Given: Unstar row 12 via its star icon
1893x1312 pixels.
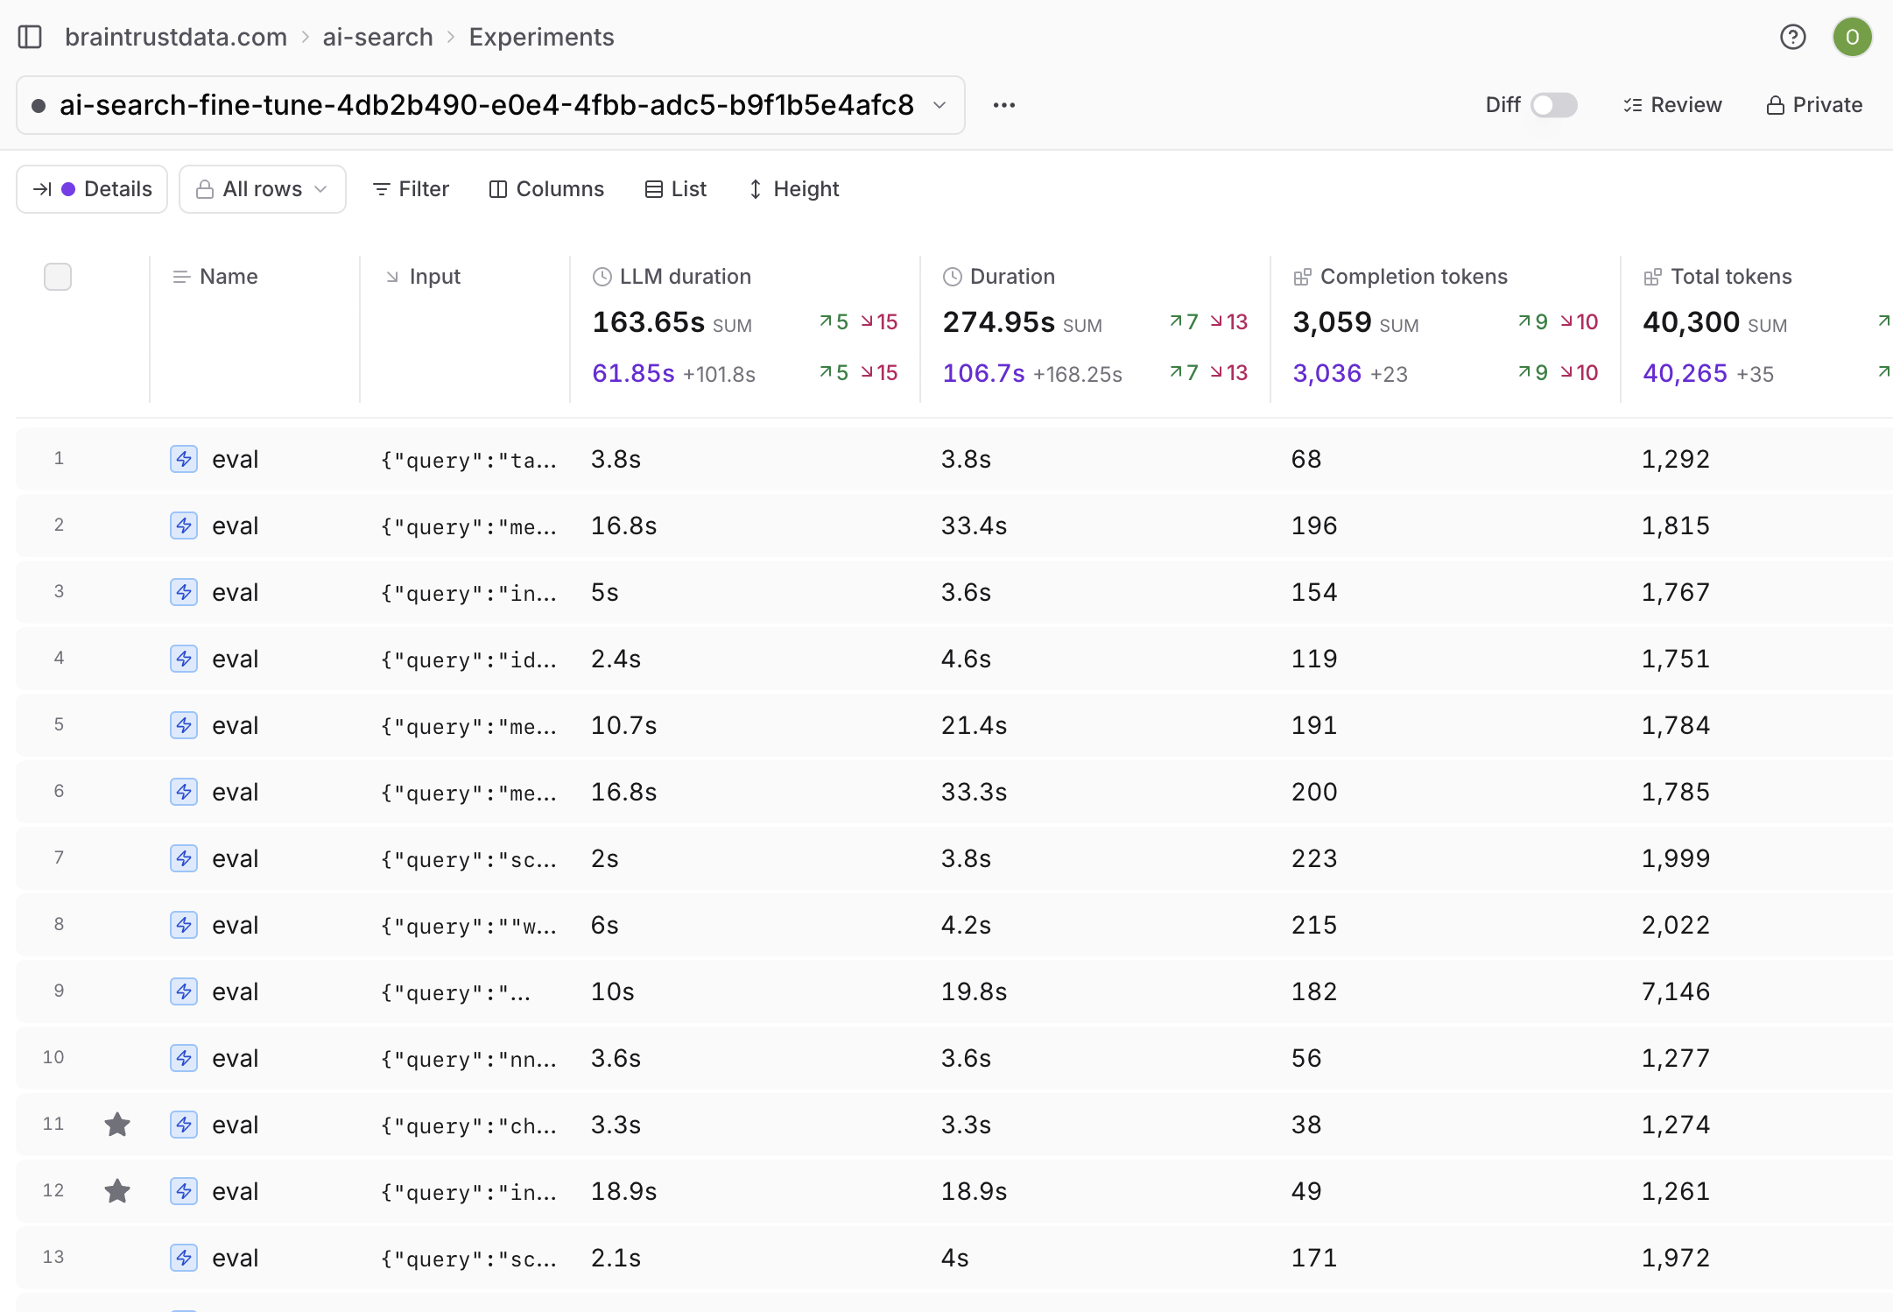Looking at the screenshot, I should 117,1190.
